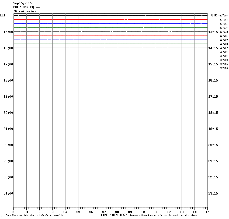The image size is (229, 219).
Task: Click the DC offset value "-327153"
Action: (223, 68)
